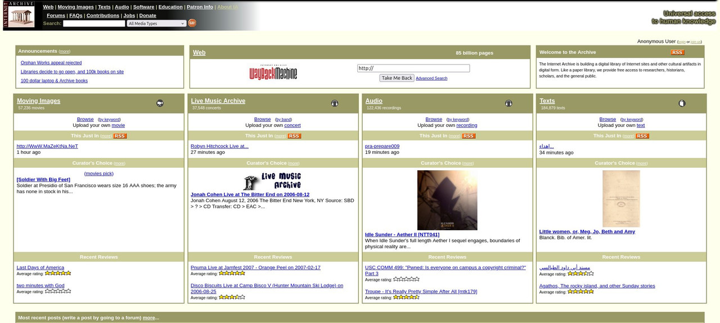Open Pnuma Live at Jamfest 2007 review
This screenshot has width=720, height=323.
(255, 268)
